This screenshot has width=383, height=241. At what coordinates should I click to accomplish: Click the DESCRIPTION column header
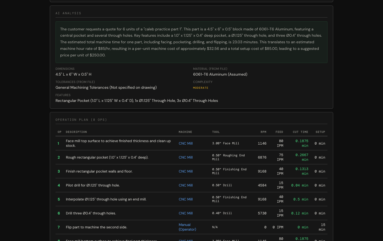click(x=76, y=132)
